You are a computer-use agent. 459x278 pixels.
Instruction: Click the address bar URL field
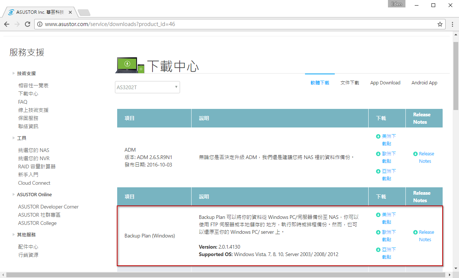(240, 24)
